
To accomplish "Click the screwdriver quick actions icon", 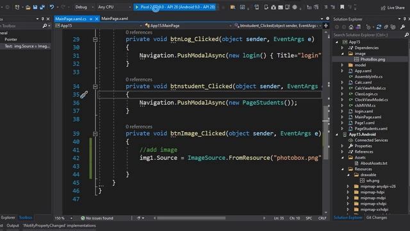I will [x=84, y=94].
